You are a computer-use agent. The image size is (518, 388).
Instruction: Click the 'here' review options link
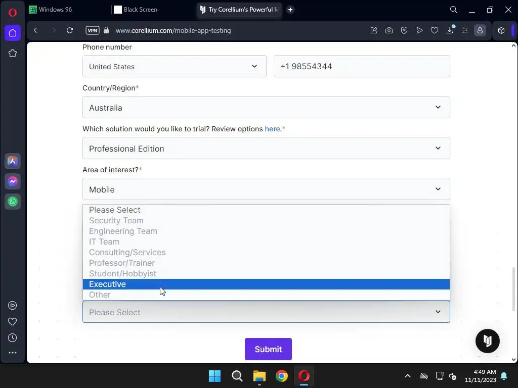click(x=272, y=129)
